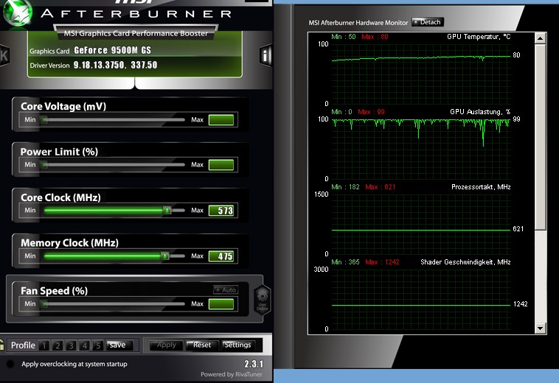This screenshot has width=559, height=383.
Task: Open the Fan Speed User Define gear
Action: [262, 300]
